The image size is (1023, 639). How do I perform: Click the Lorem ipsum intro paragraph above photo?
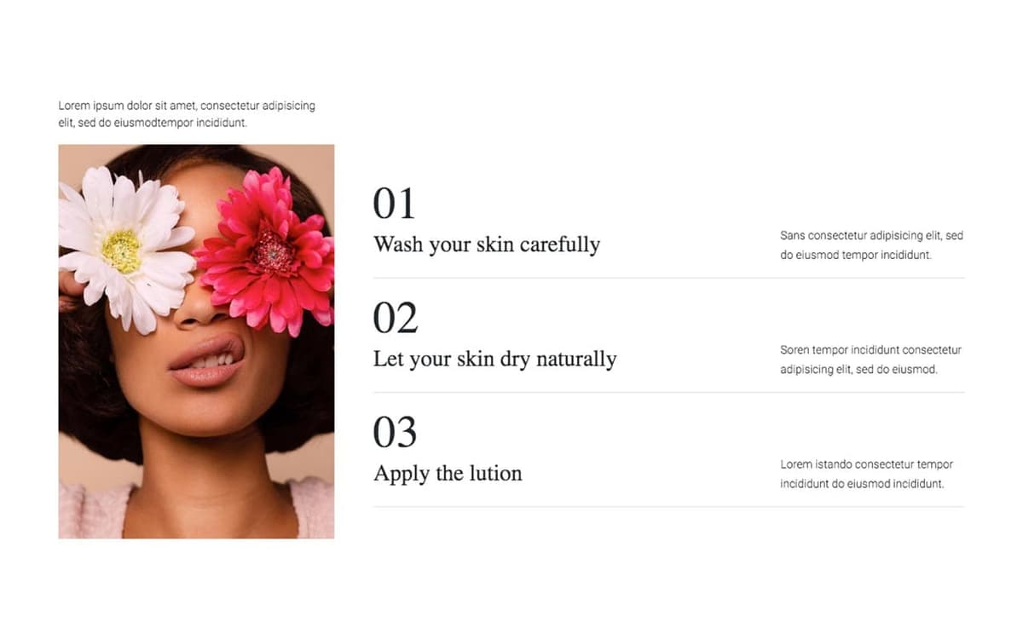coord(187,114)
